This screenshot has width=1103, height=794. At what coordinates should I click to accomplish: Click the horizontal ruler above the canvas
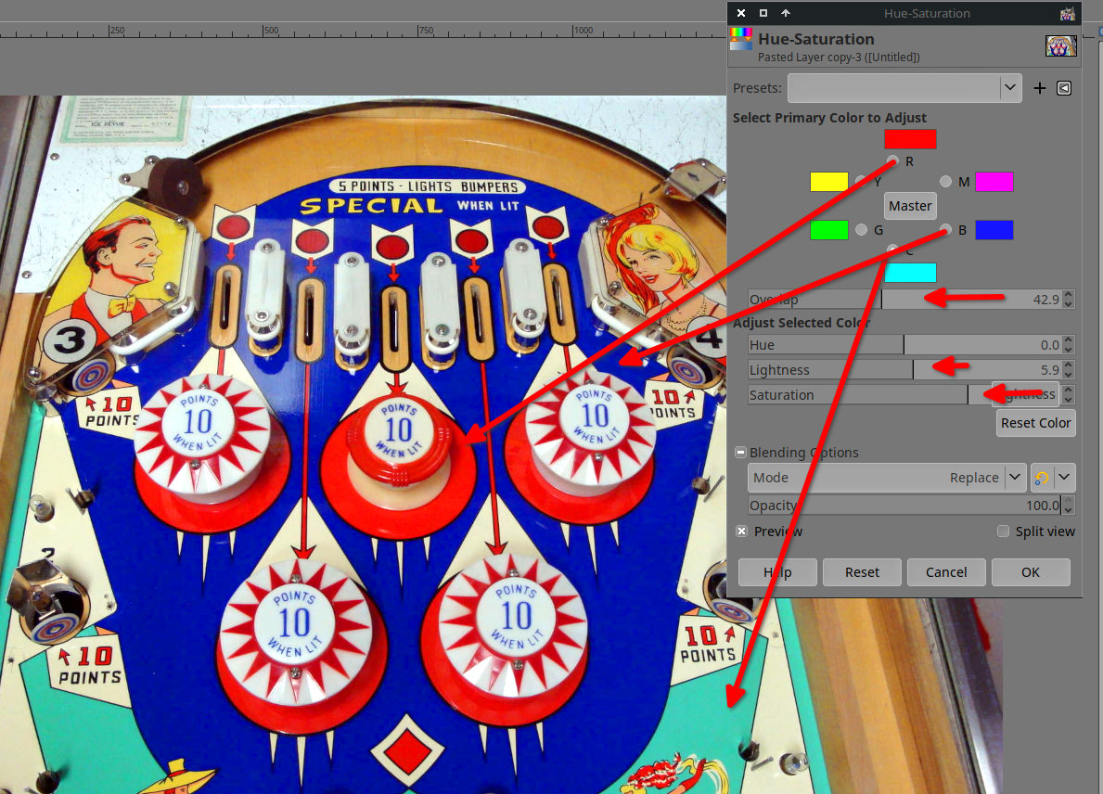coord(363,30)
